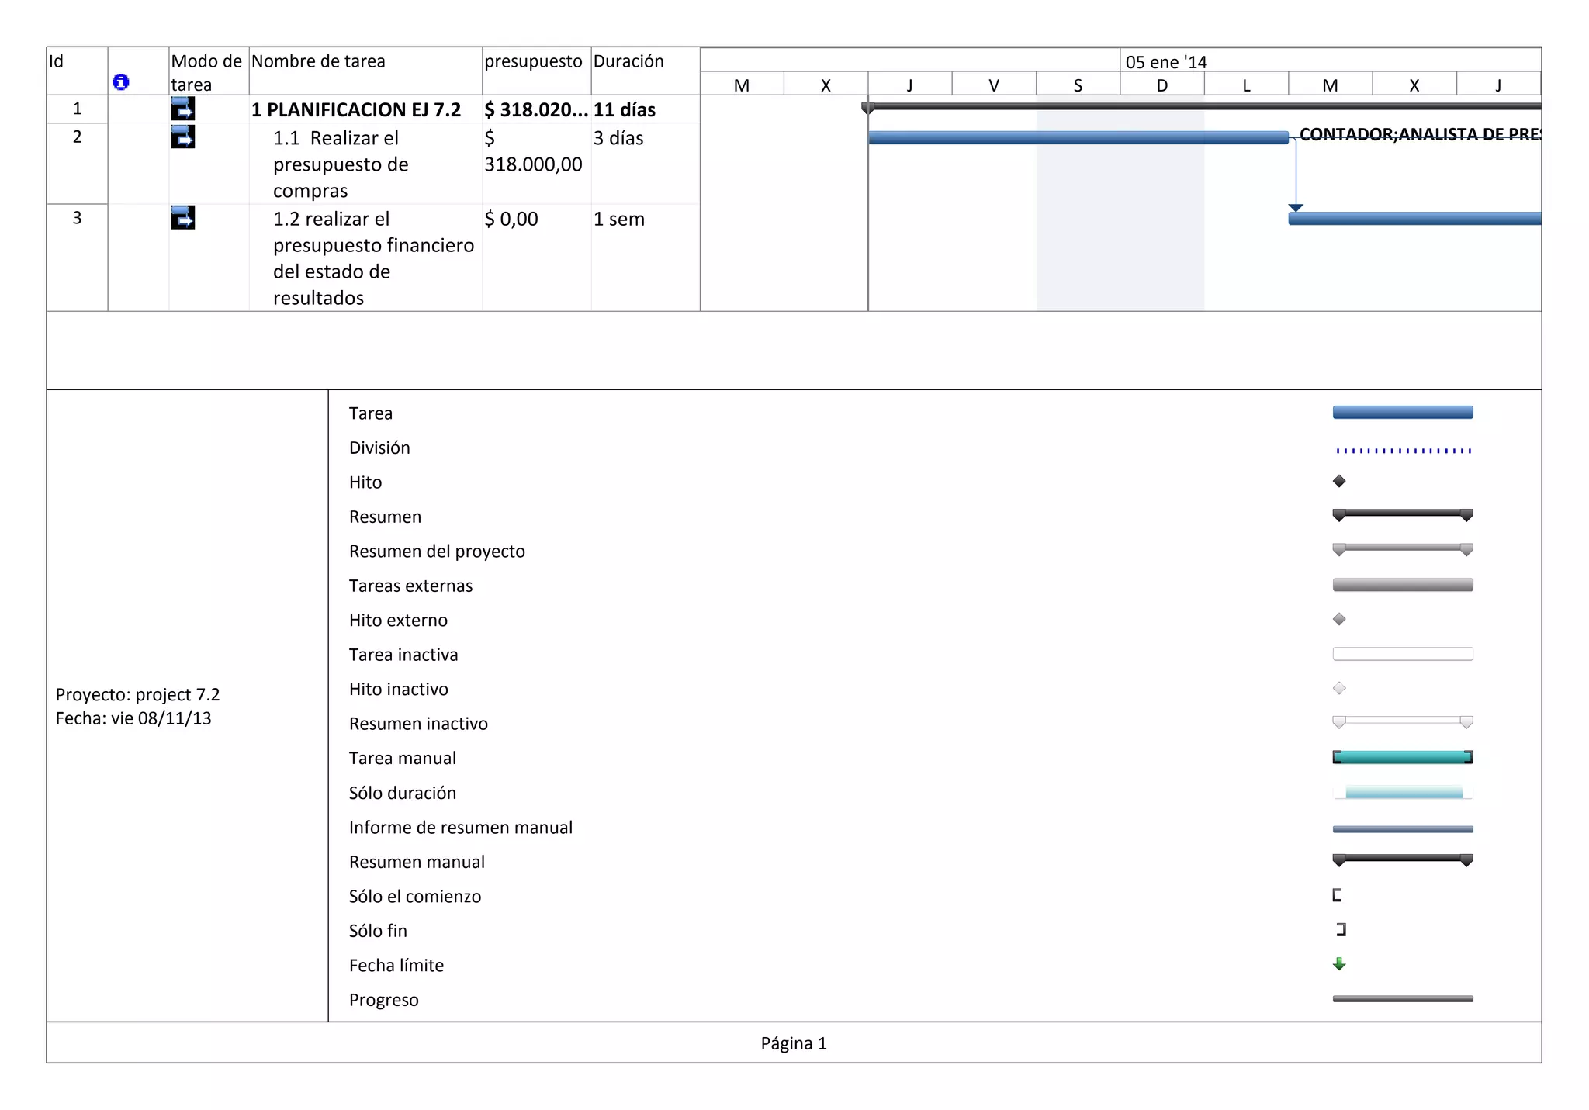The image size is (1589, 1110).
Task: Click the task mode icon in row 2
Action: pyautogui.click(x=182, y=137)
